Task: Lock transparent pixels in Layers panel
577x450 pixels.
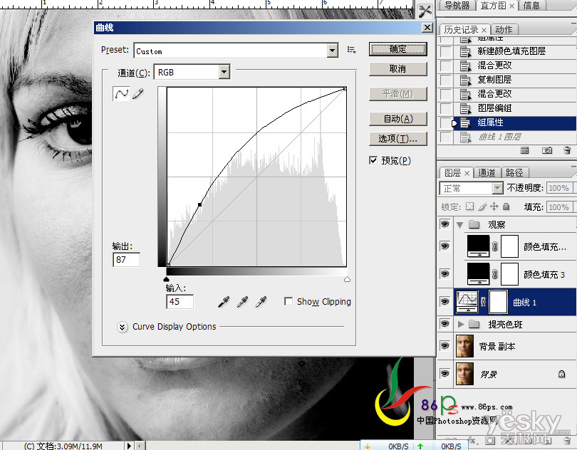Action: click(469, 206)
